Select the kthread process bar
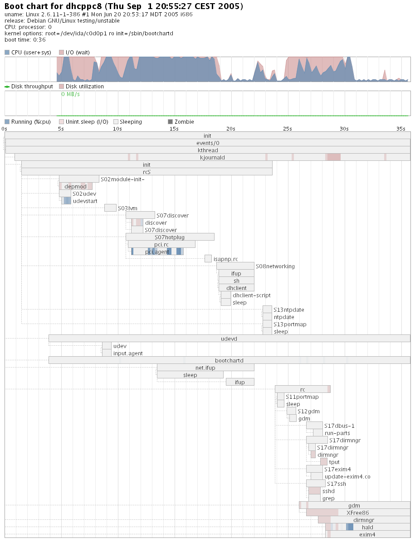 [208, 150]
